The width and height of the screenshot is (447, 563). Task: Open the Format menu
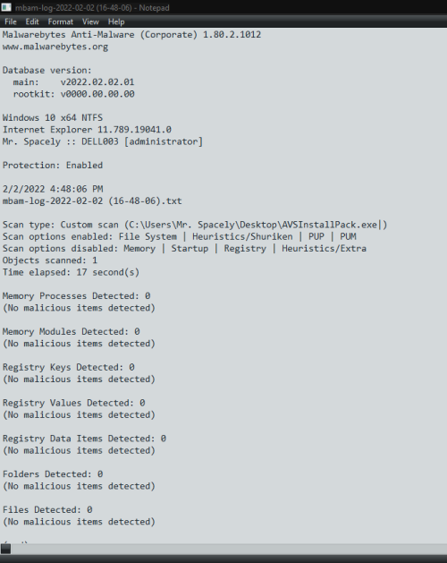[x=61, y=21]
